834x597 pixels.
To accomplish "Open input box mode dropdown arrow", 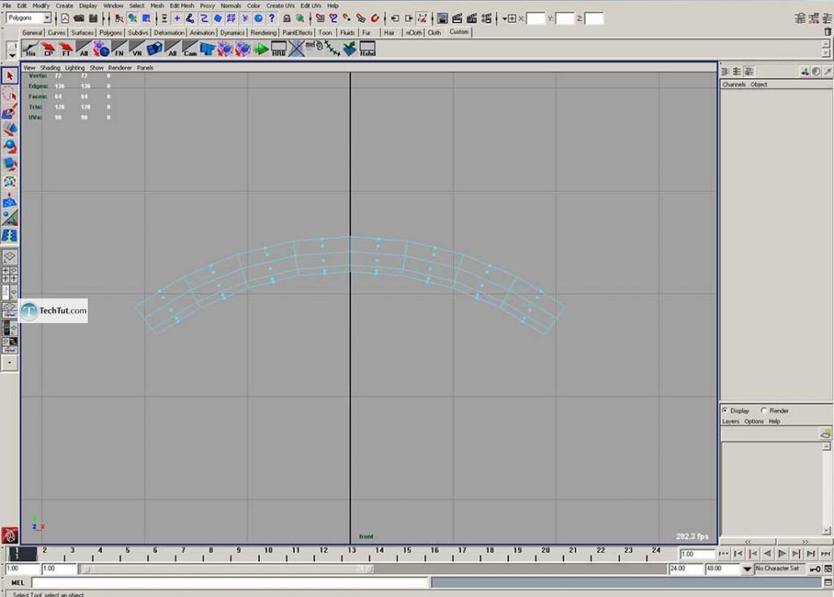I will click(504, 18).
